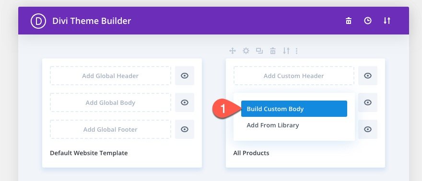
Task: Click the Divi logo icon in header
Action: coord(38,21)
